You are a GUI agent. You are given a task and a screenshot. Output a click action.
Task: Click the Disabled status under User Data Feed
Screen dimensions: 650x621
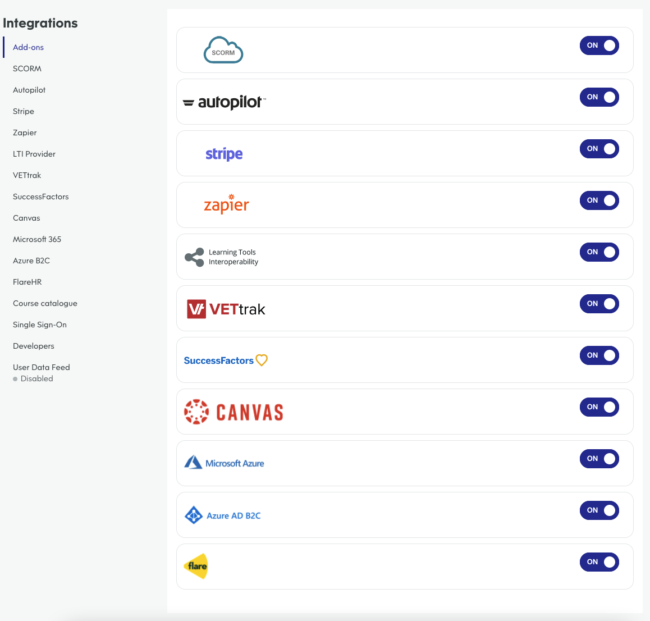[33, 378]
